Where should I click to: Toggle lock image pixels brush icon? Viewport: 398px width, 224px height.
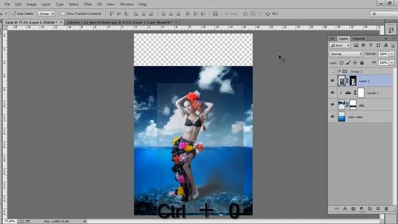click(348, 63)
